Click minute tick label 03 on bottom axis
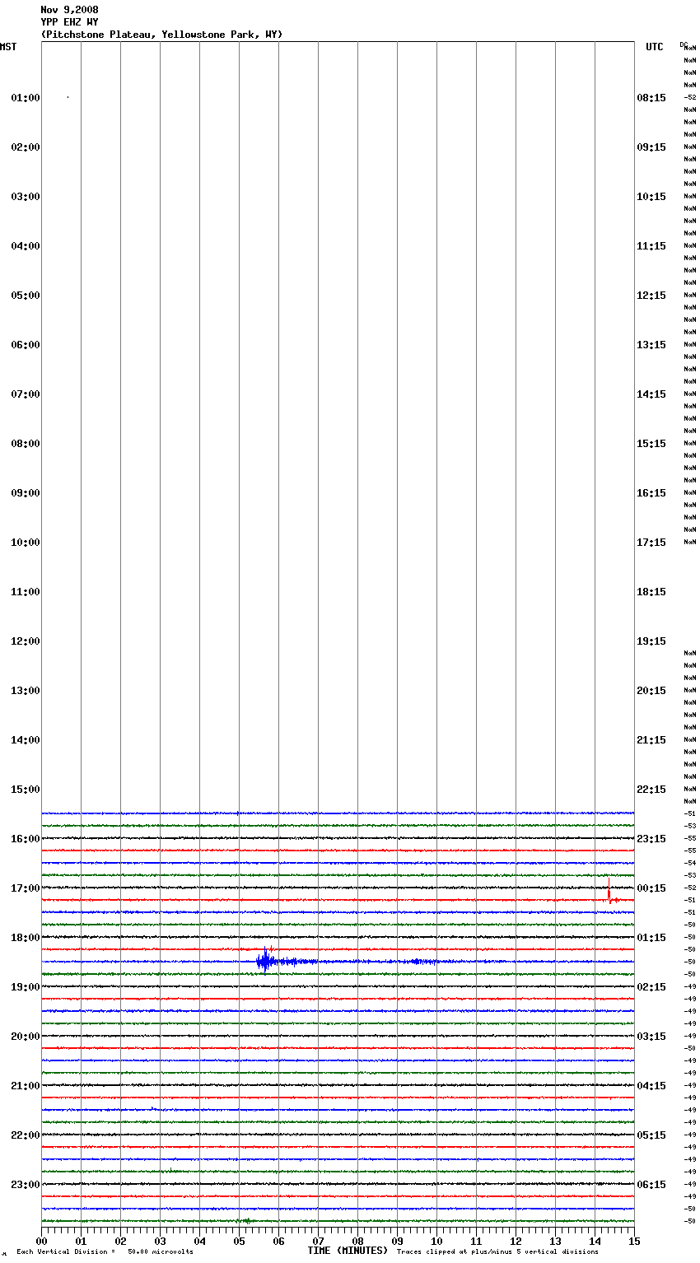Screen dimensions: 700x1263 tap(160, 1241)
